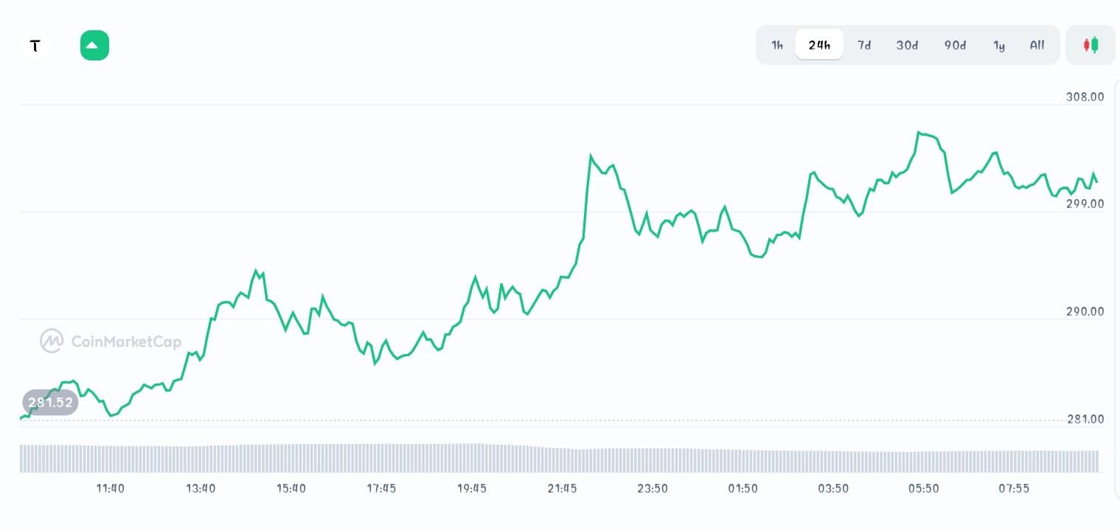The image size is (1120, 531).
Task: Click the 281.52 opening price badge
Action: (x=50, y=403)
